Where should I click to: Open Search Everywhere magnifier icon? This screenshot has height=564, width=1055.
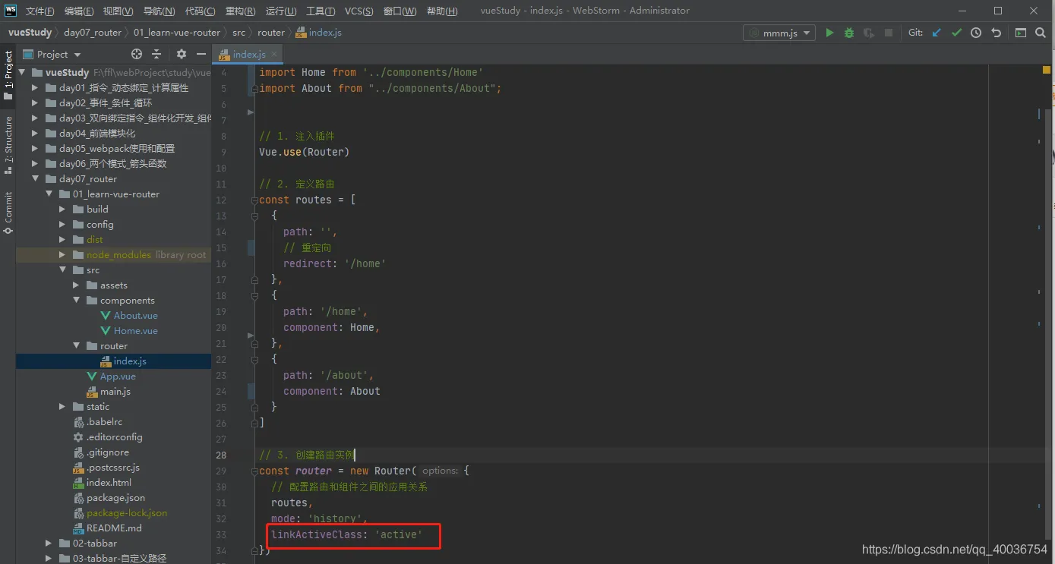(1041, 33)
